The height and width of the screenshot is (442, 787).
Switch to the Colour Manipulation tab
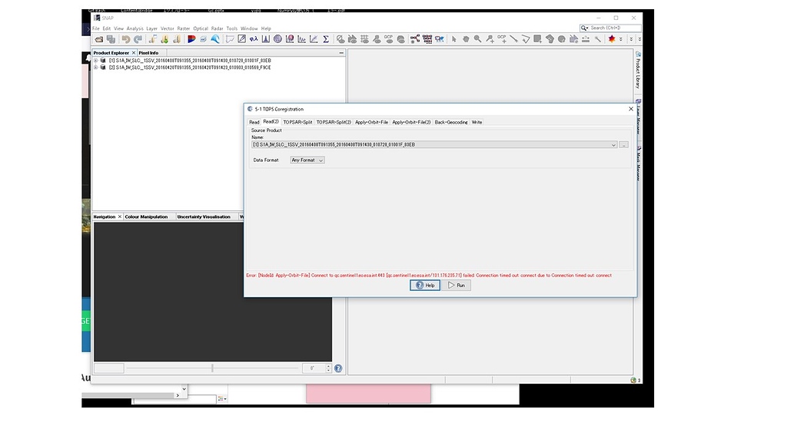pyautogui.click(x=148, y=216)
